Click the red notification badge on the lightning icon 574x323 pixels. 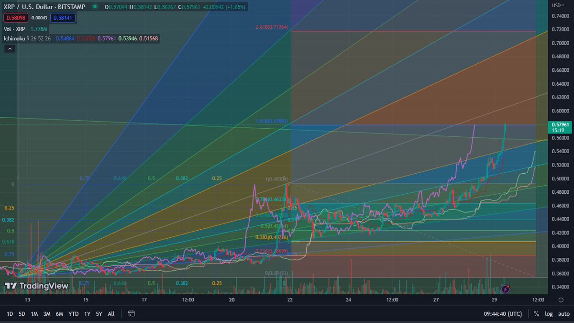click(508, 286)
